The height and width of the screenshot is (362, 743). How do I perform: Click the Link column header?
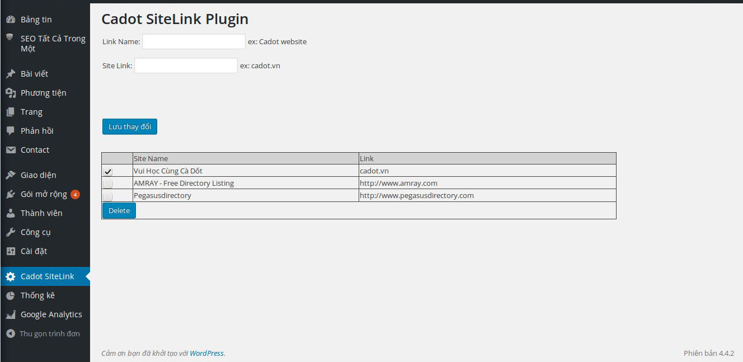point(487,158)
